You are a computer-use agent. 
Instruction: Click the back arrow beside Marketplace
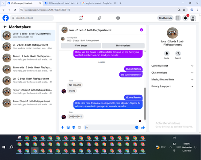coord(5,27)
